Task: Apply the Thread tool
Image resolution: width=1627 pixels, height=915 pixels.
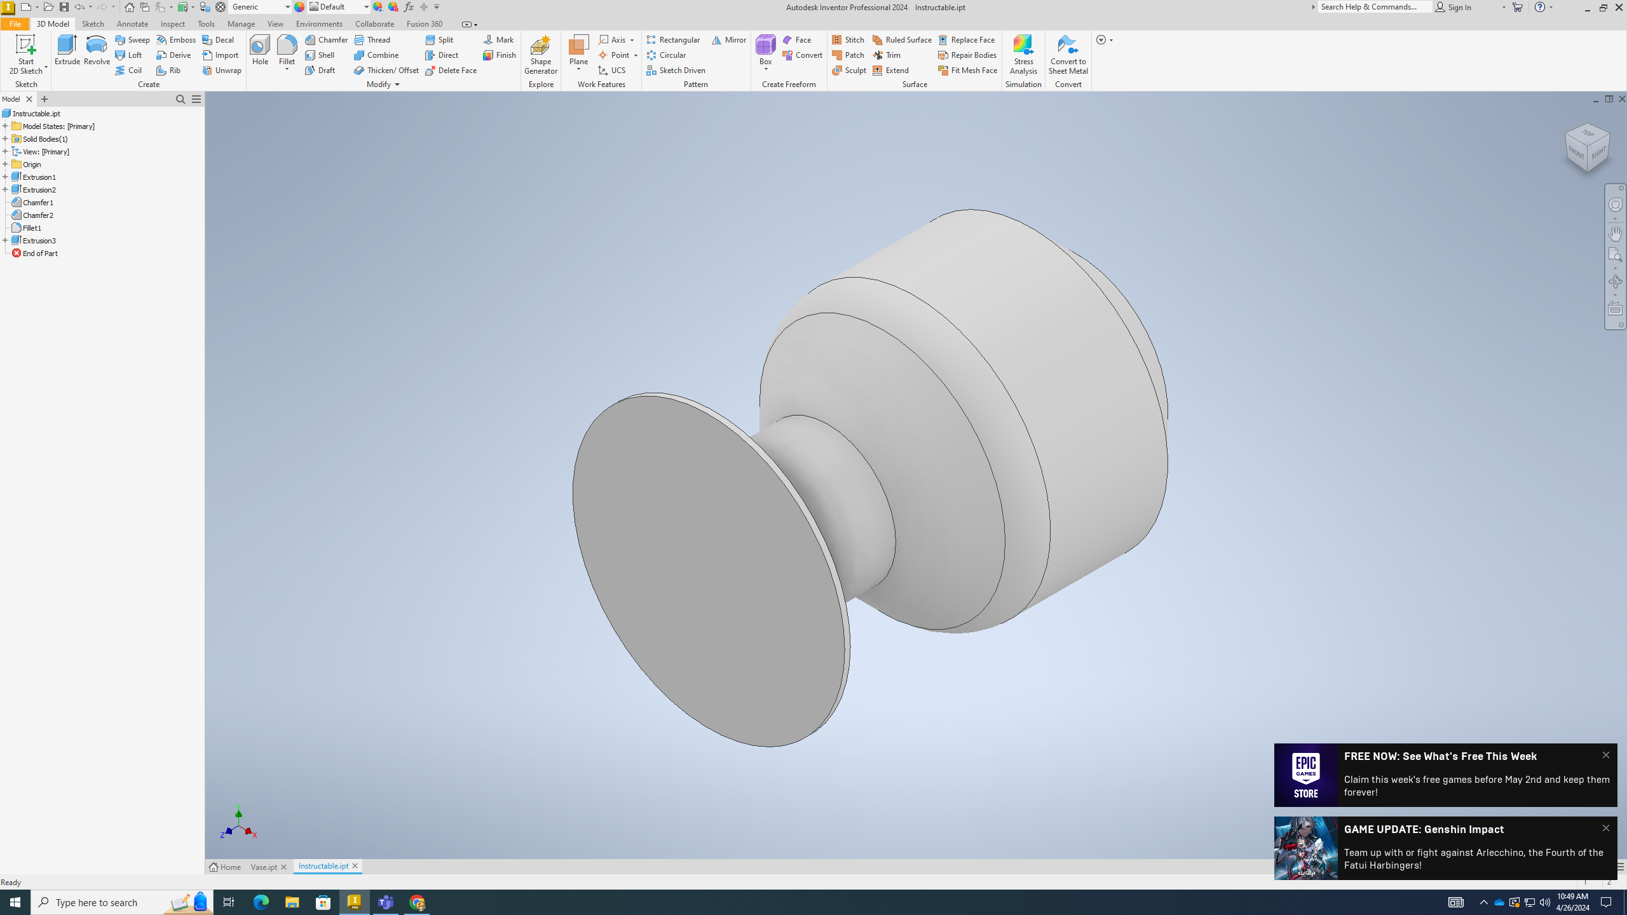Action: click(x=372, y=39)
